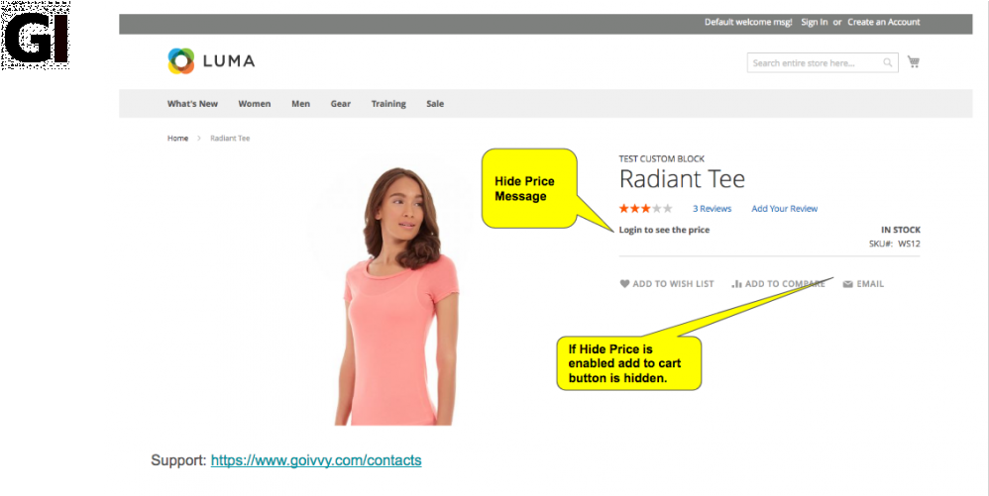Click the Luma logo
The width and height of the screenshot is (989, 496).
tap(211, 61)
